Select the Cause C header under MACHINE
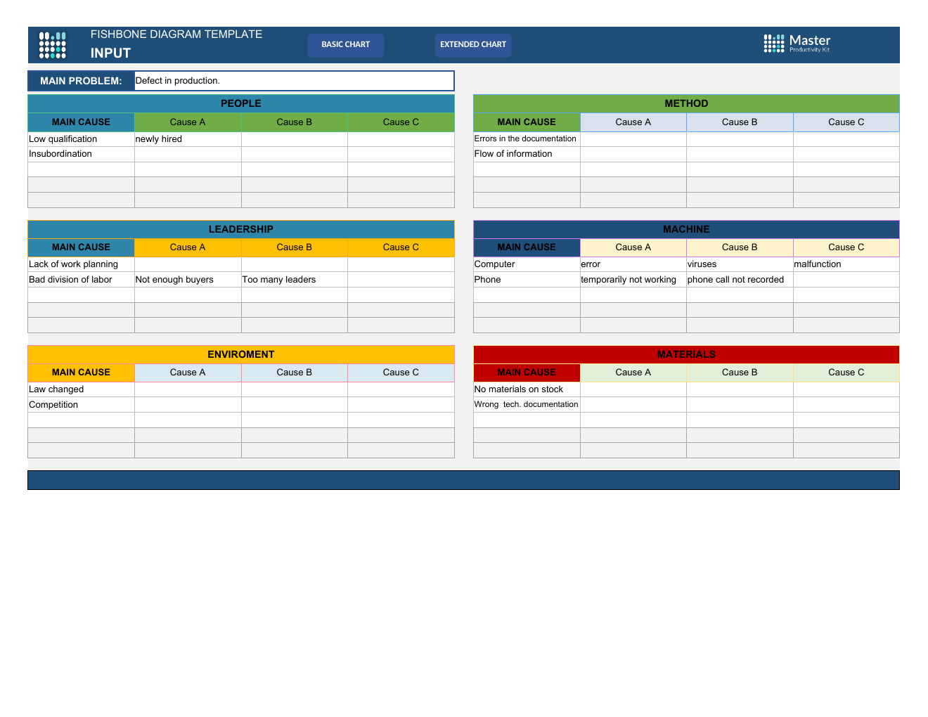The width and height of the screenshot is (928, 717). (846, 247)
